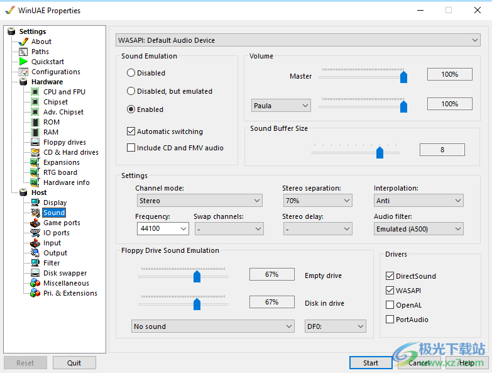492x373 pixels.
Task: Click the Empty drive volume slider thumb
Action: pyautogui.click(x=197, y=276)
